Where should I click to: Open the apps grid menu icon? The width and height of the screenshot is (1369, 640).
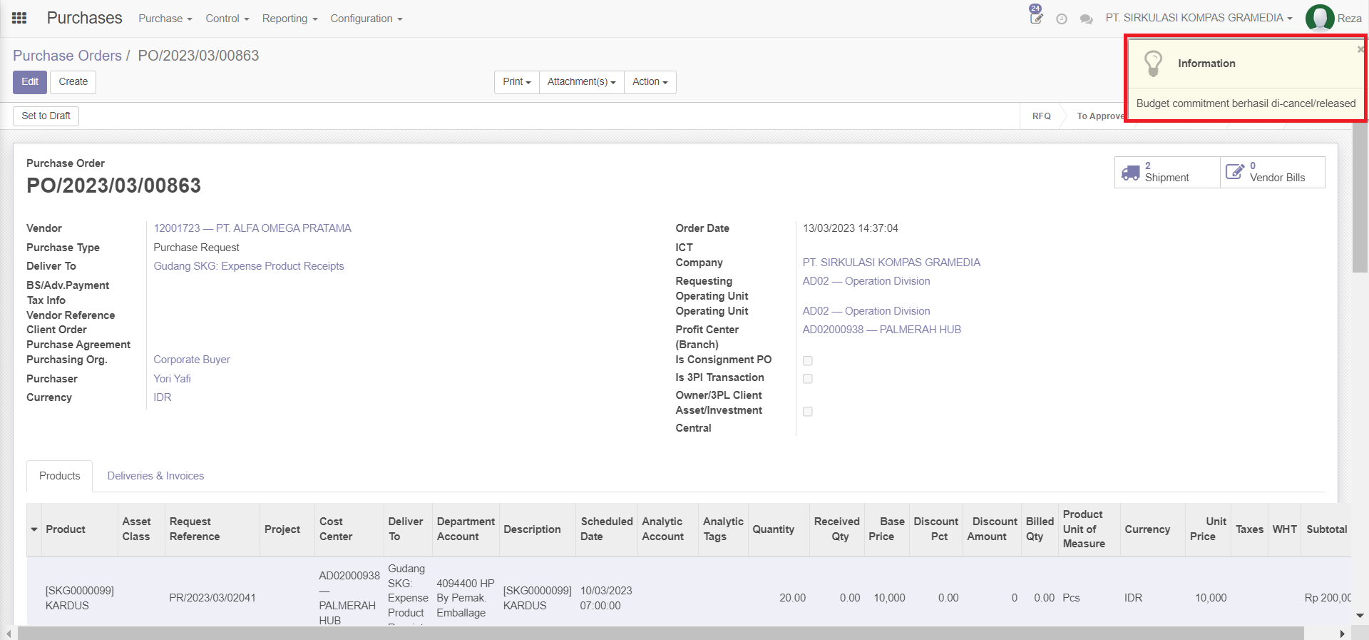pos(19,18)
